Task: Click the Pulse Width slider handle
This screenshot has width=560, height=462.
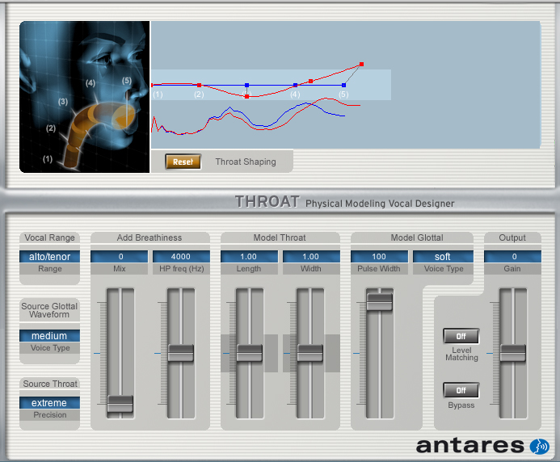Action: point(379,300)
